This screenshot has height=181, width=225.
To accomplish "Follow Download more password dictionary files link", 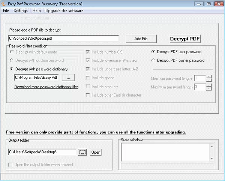I will coord(46,87).
